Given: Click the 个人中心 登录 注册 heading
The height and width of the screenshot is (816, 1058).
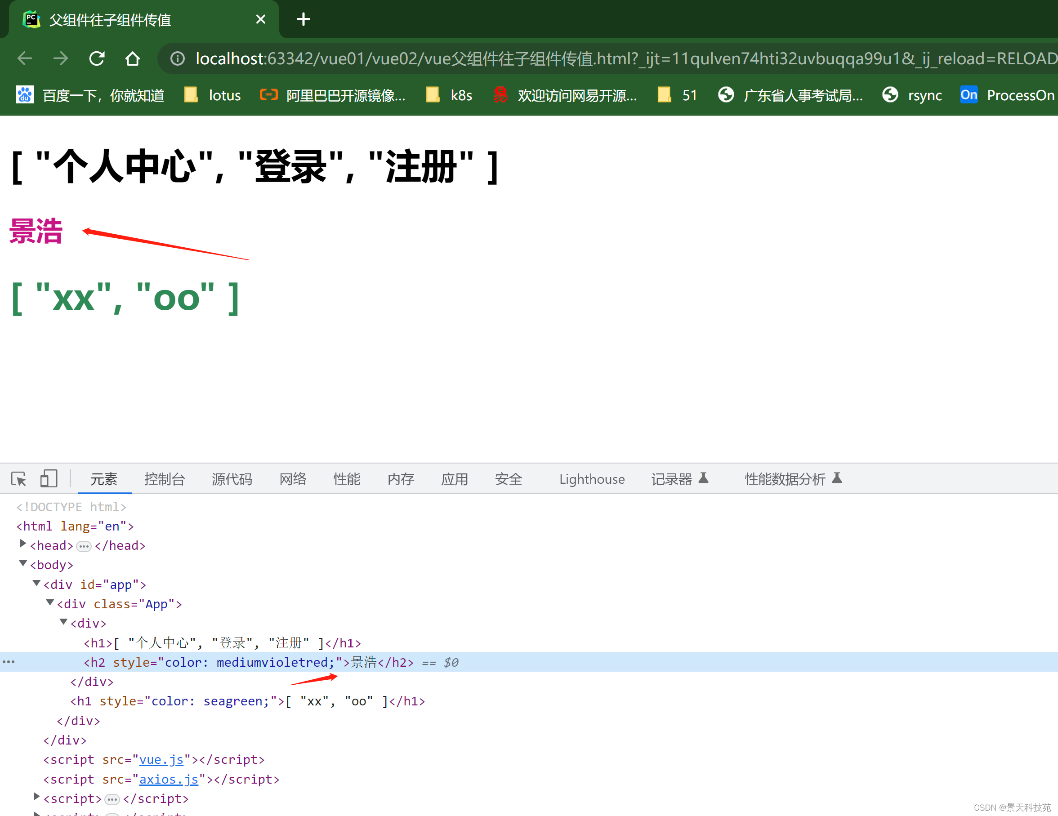Looking at the screenshot, I should click(255, 167).
